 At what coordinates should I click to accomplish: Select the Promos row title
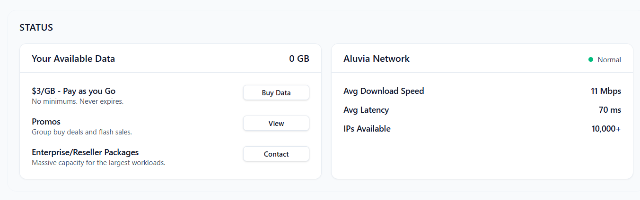click(x=46, y=122)
